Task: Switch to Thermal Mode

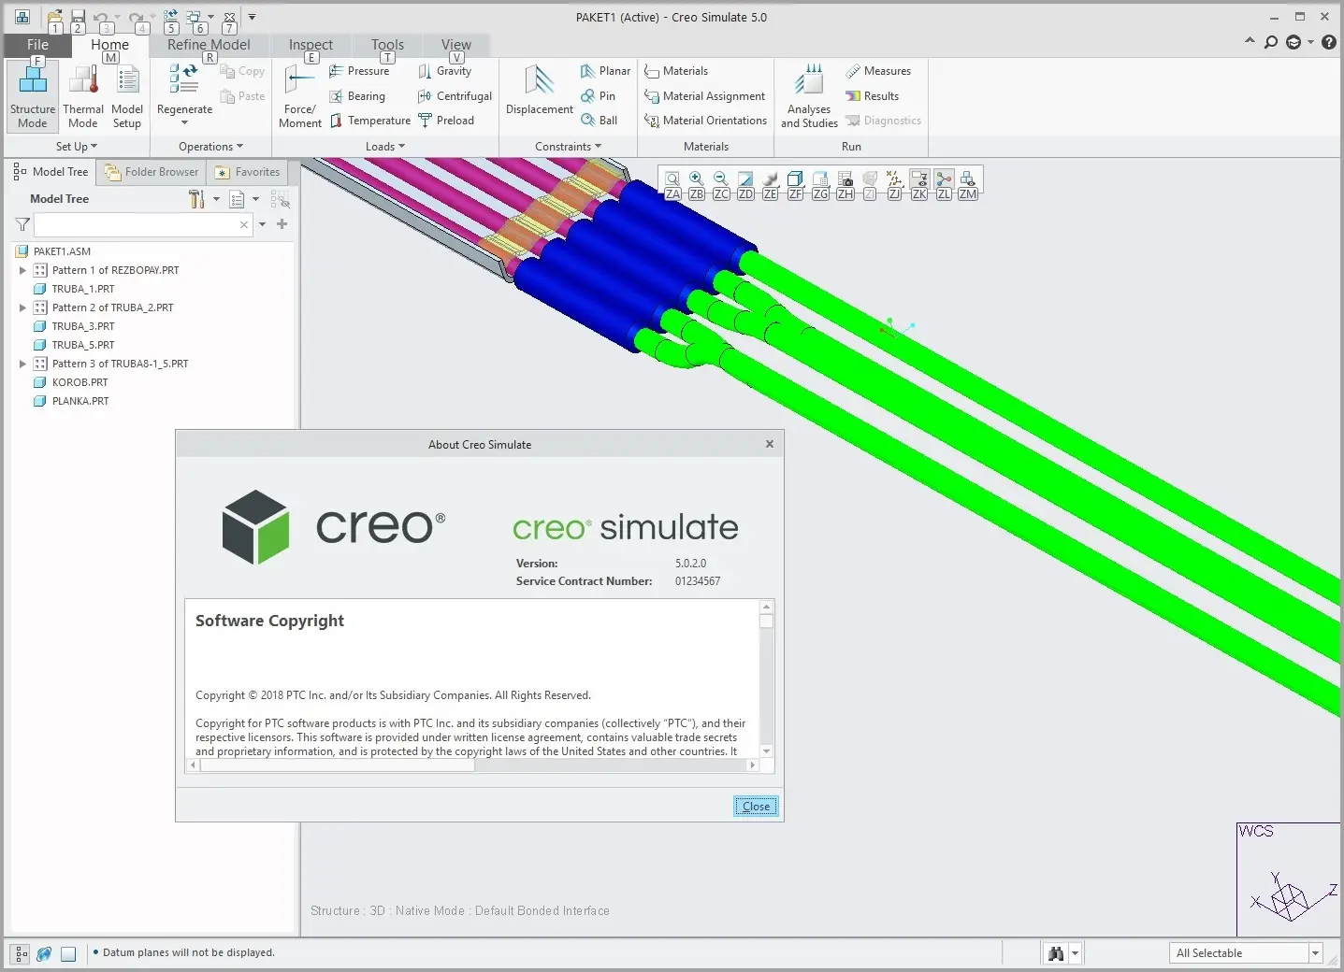Action: tap(83, 97)
